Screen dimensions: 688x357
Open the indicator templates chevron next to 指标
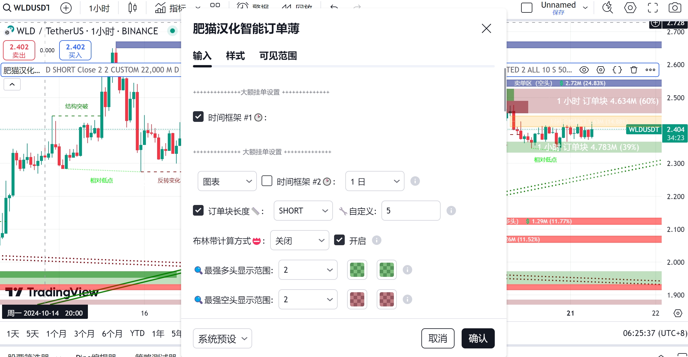[198, 8]
